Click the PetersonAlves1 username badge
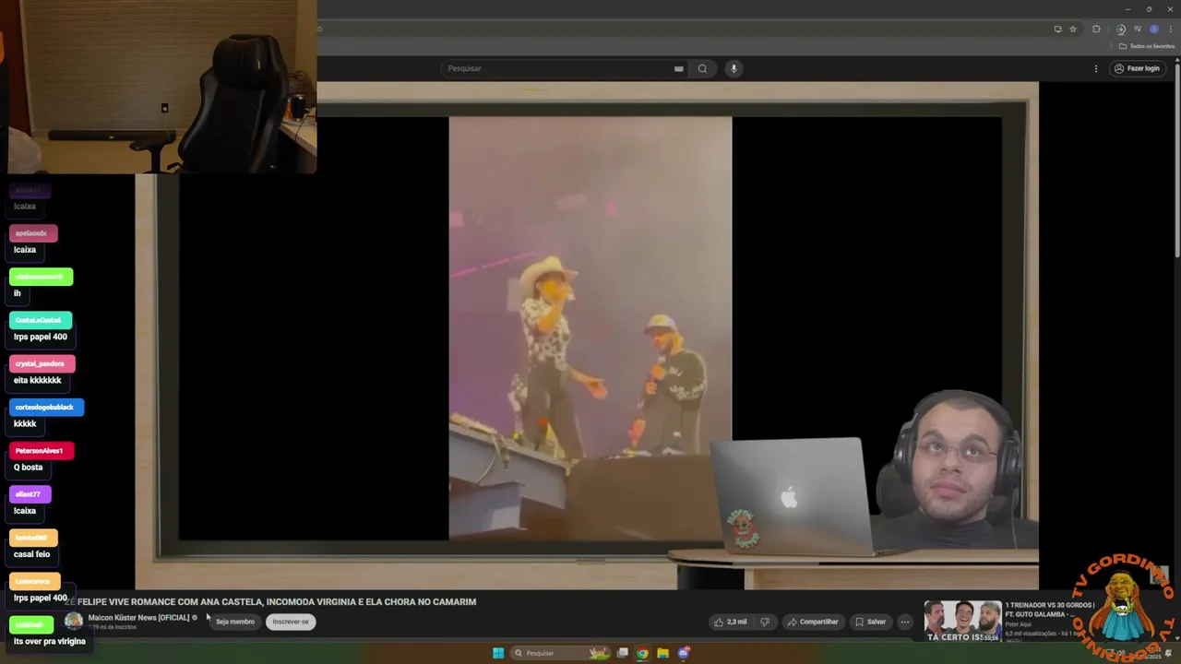Image resolution: width=1181 pixels, height=664 pixels. 41,450
